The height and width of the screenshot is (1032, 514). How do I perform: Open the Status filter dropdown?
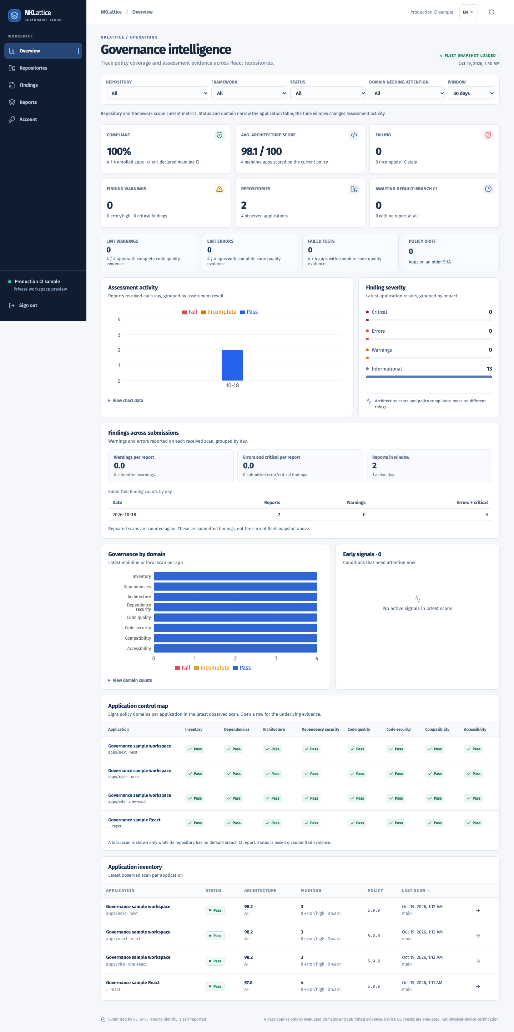click(328, 93)
